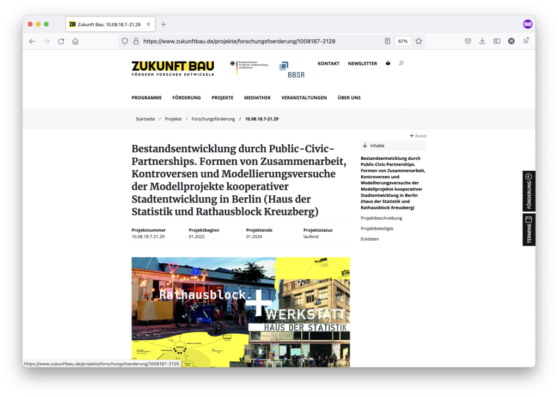This screenshot has height=397, width=558.
Task: Open the Projektbeschreibung section link
Action: (381, 217)
